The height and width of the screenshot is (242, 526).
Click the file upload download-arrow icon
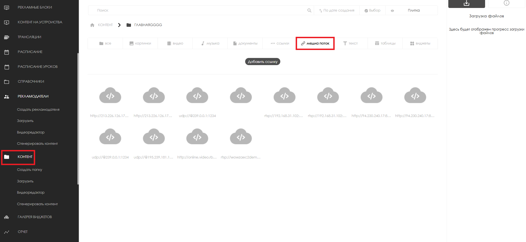point(466,3)
